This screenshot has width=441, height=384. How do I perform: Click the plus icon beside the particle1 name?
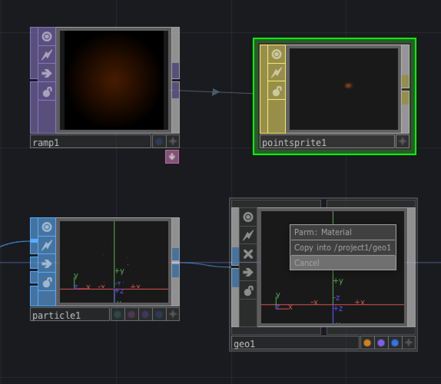click(x=173, y=314)
